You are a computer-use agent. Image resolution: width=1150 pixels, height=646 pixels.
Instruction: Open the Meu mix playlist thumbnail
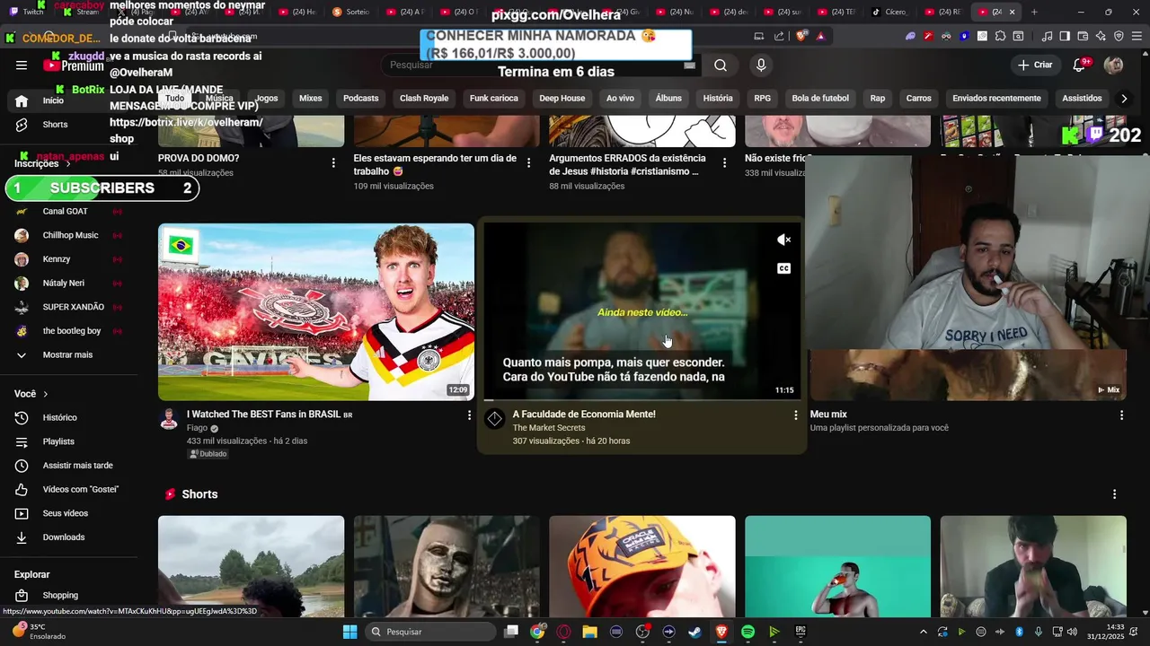pos(968,375)
